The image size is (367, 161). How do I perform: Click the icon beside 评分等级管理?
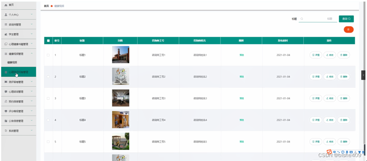click(x=6, y=111)
